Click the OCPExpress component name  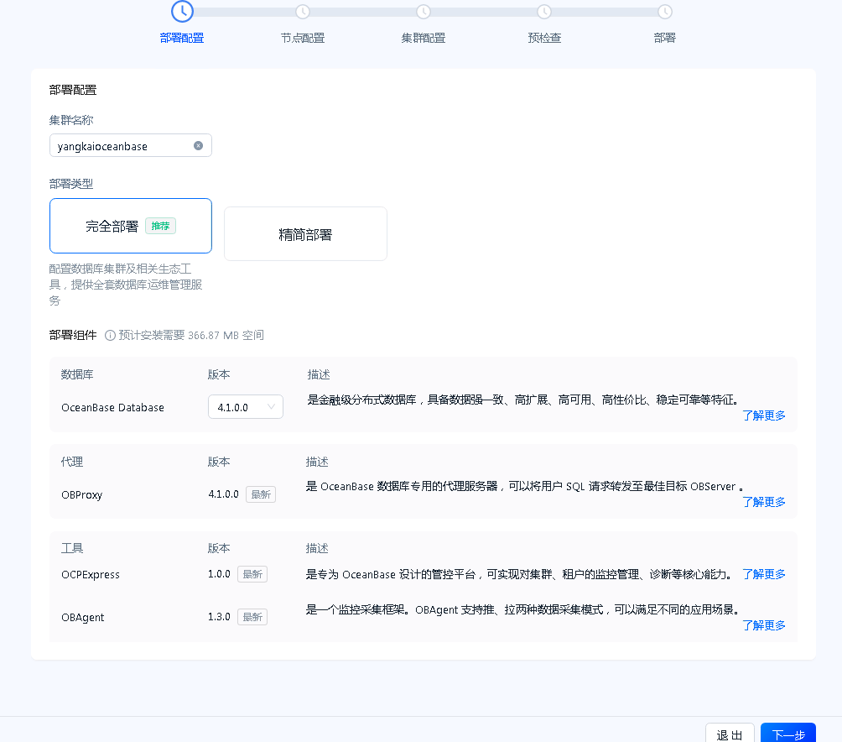(x=91, y=574)
